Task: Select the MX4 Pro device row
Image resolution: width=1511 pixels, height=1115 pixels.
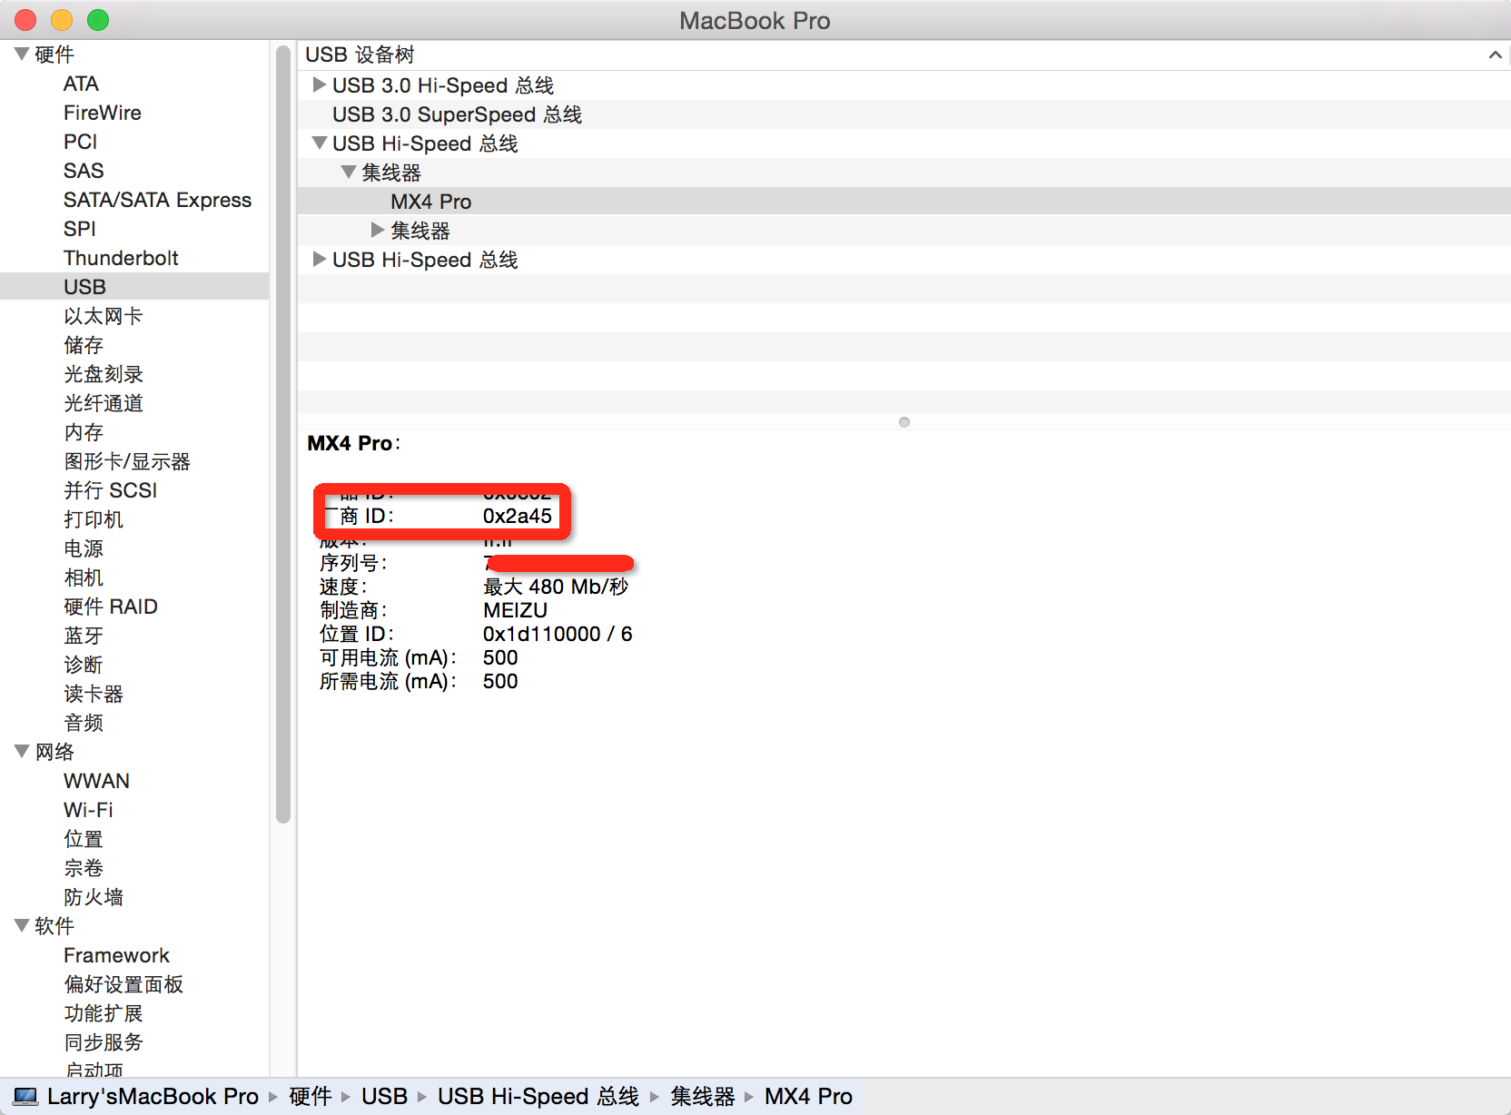Action: coord(904,202)
